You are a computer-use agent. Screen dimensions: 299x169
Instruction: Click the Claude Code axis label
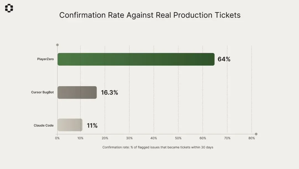pyautogui.click(x=44, y=125)
